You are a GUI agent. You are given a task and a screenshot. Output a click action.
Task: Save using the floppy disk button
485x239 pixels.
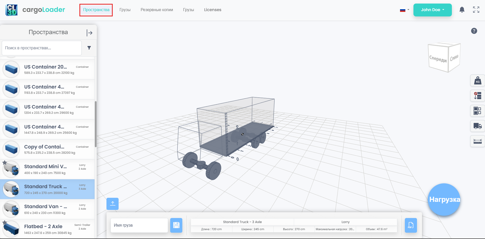pyautogui.click(x=176, y=225)
